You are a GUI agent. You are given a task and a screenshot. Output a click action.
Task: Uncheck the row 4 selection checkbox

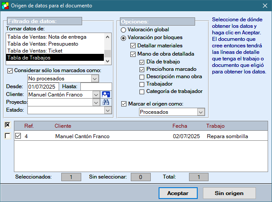coord(18,136)
